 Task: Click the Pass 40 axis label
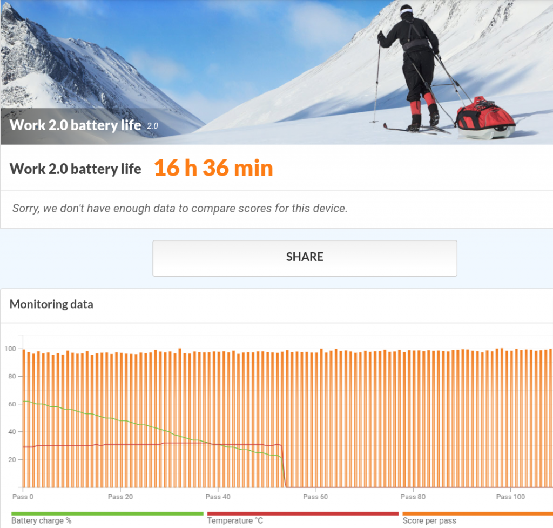[x=218, y=497]
